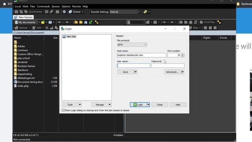The height and width of the screenshot is (142, 252).
Task: Select the trippatrading folder
Action: (24, 74)
